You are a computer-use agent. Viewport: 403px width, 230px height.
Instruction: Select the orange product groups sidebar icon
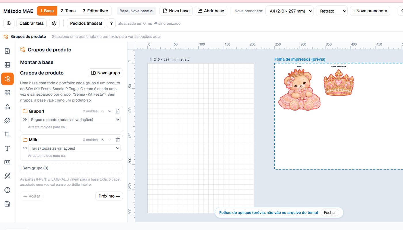[x=7, y=79]
